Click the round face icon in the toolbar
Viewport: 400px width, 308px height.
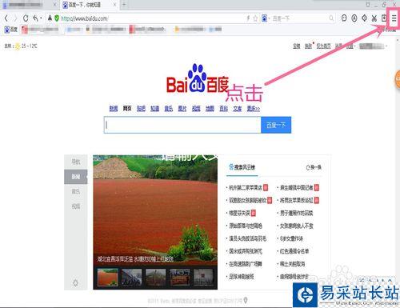click(344, 18)
